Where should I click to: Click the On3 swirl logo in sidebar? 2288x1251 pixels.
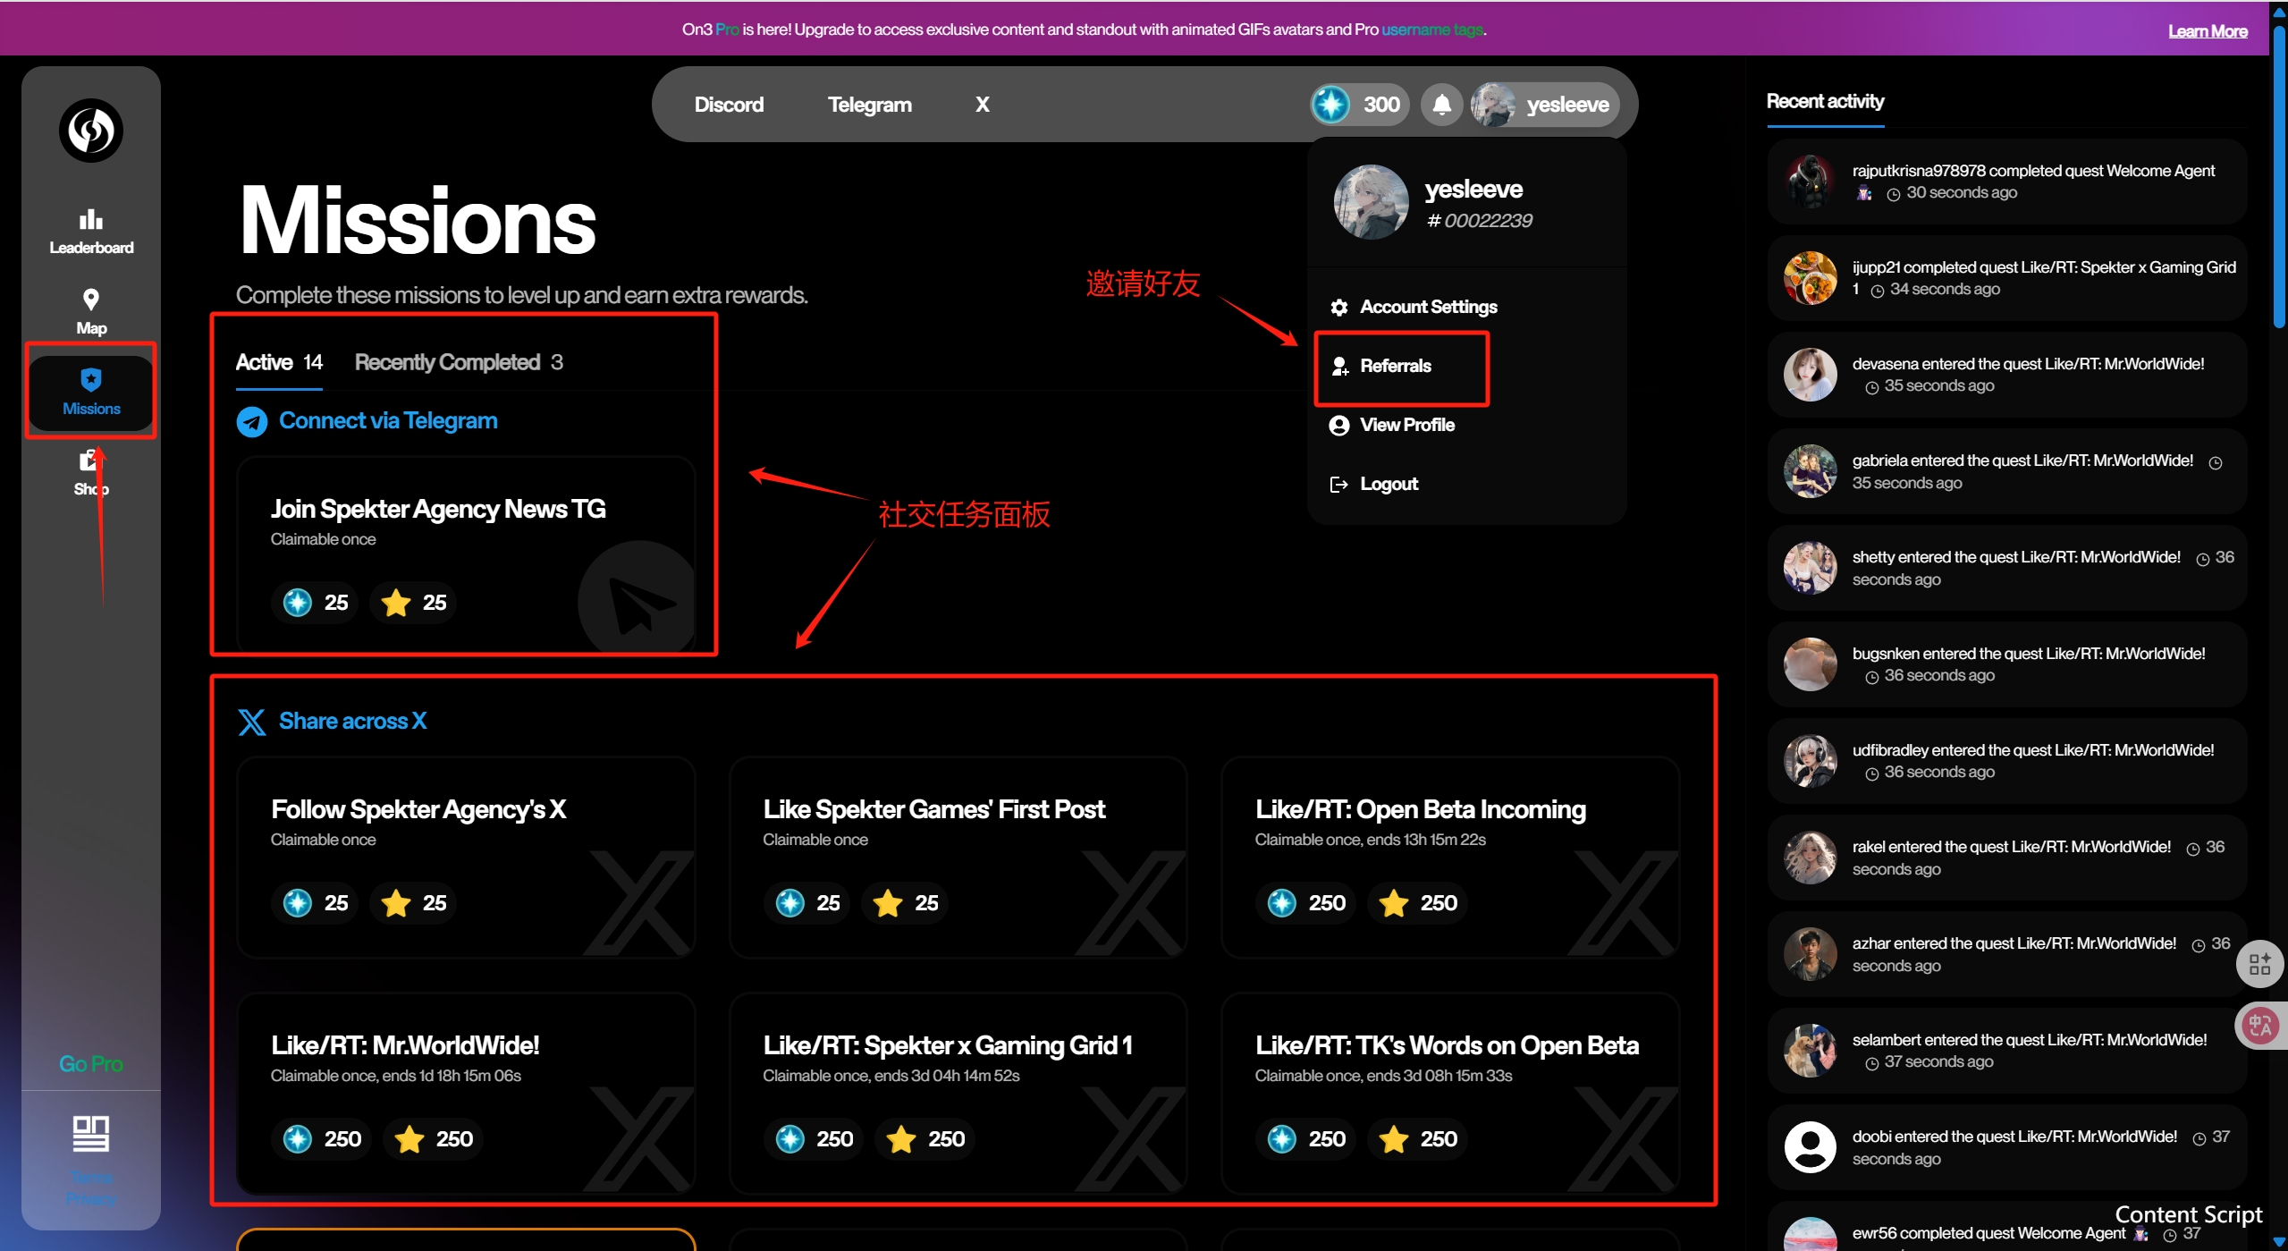click(x=91, y=131)
